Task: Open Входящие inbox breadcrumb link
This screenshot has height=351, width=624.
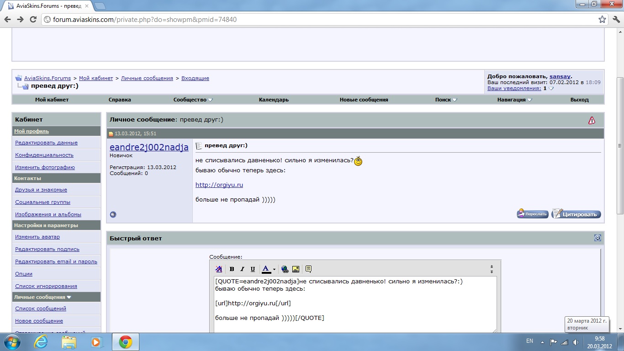Action: [x=195, y=78]
